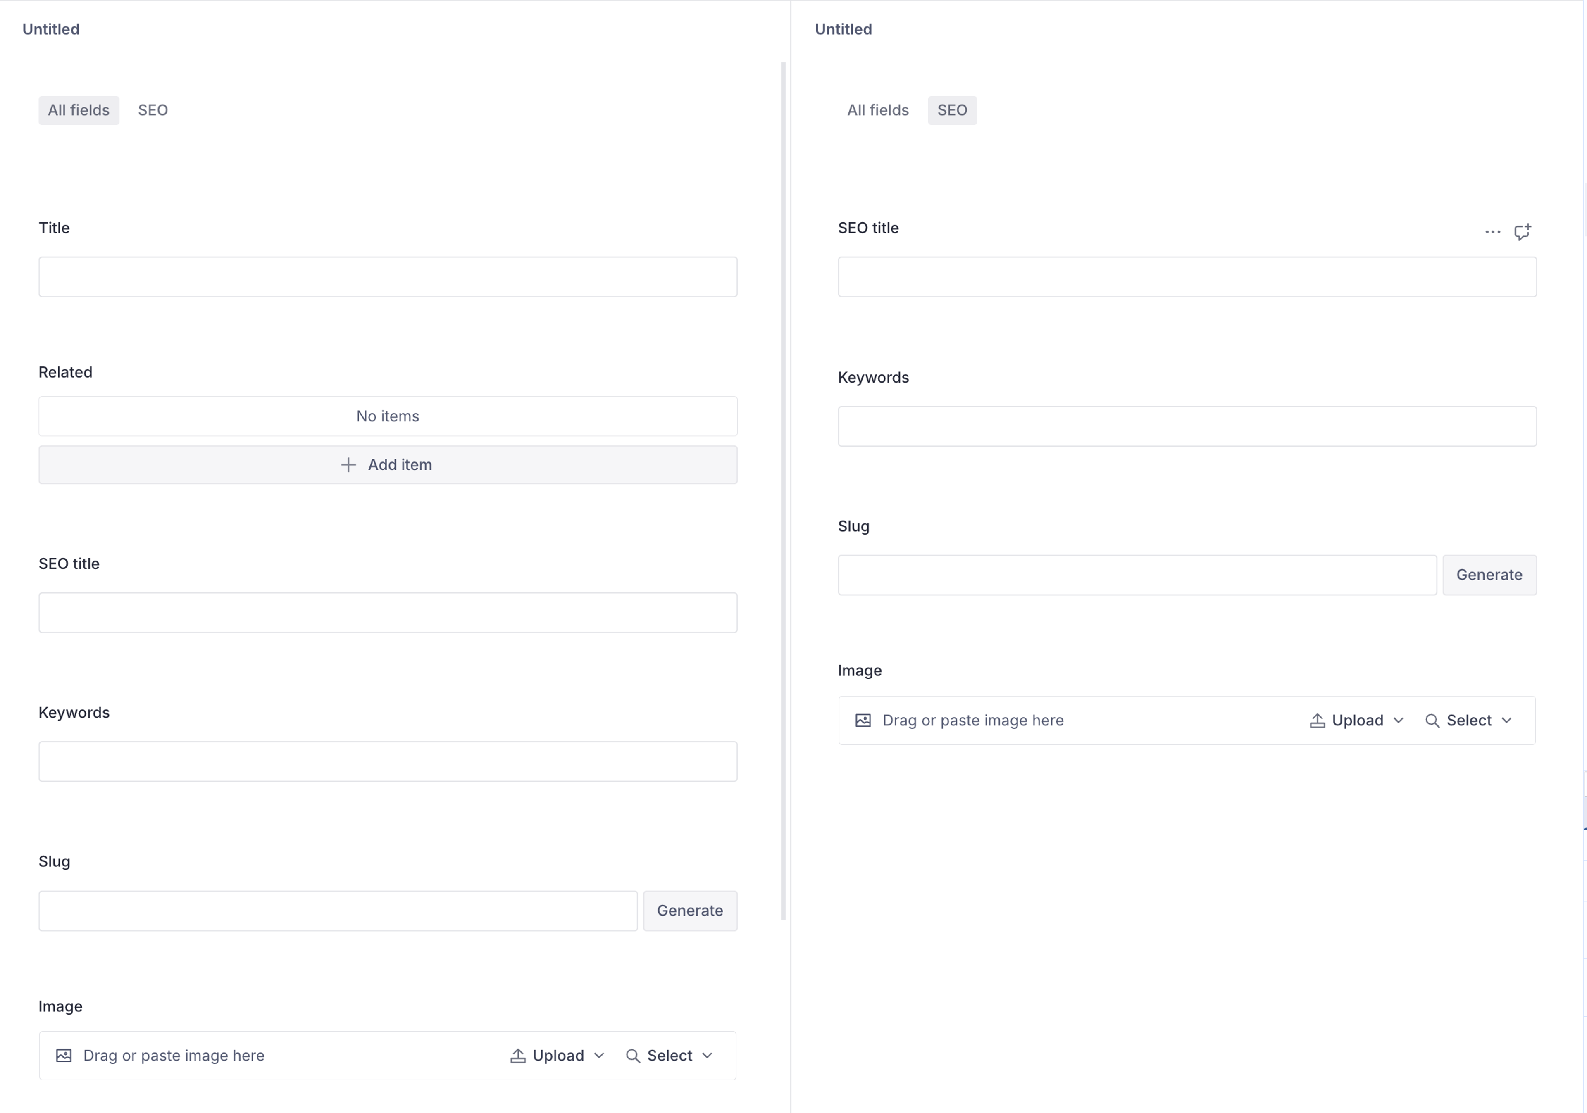Select All fields tab in right pane
The height and width of the screenshot is (1113, 1587).
(x=878, y=111)
